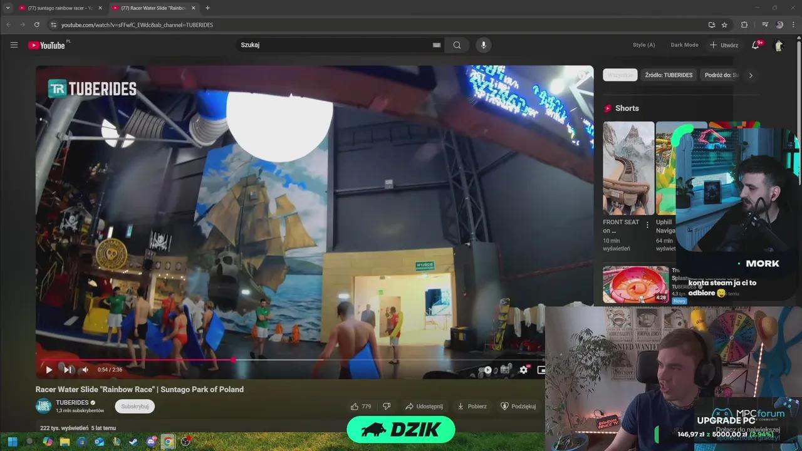Open the Chrome extensions puzzle icon
The height and width of the screenshot is (451, 802).
point(744,25)
